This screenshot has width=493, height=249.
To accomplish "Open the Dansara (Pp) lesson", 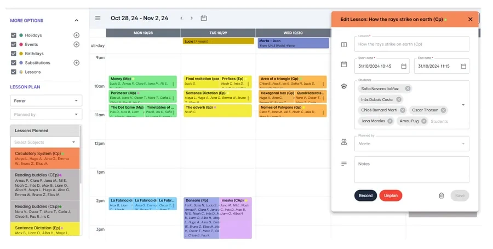I will 201,218.
